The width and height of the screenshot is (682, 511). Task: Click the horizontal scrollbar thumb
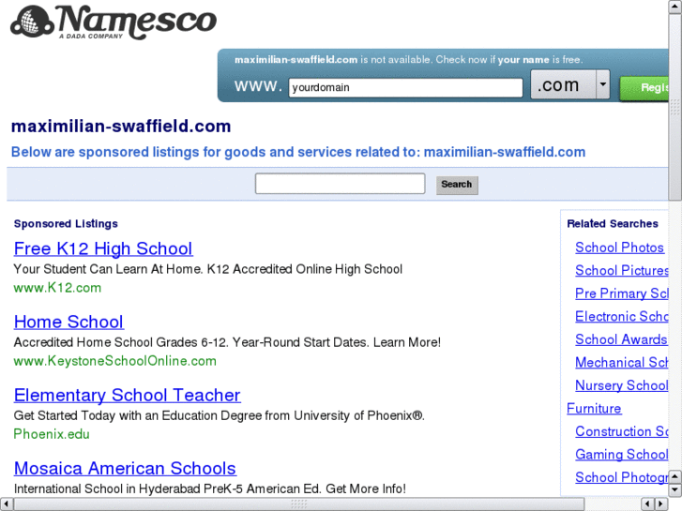pos(299,504)
